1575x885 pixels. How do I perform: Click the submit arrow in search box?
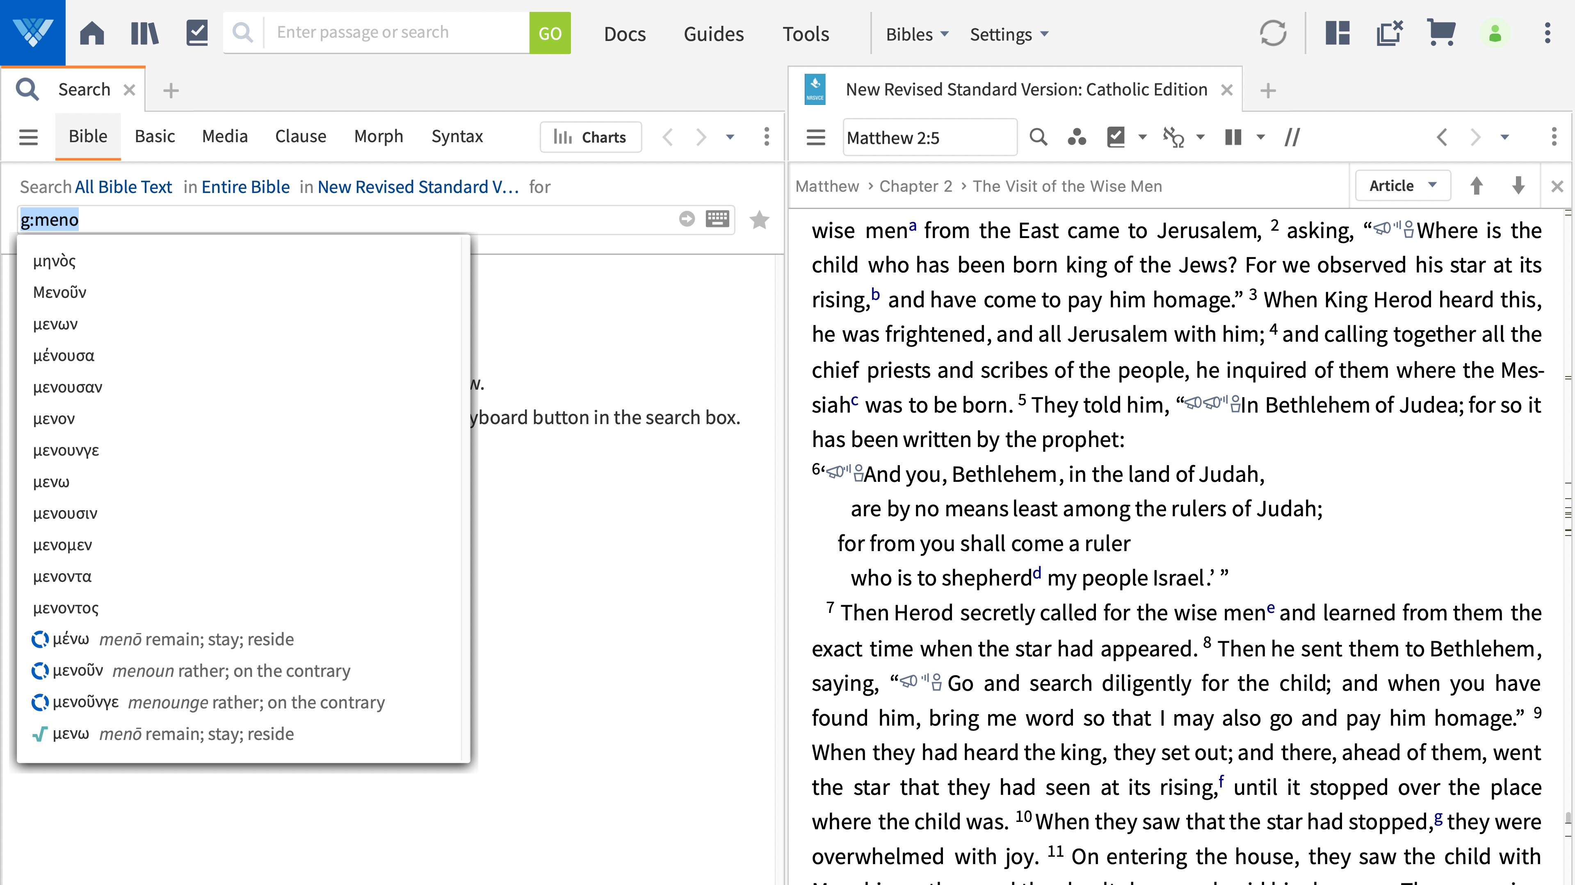[687, 219]
